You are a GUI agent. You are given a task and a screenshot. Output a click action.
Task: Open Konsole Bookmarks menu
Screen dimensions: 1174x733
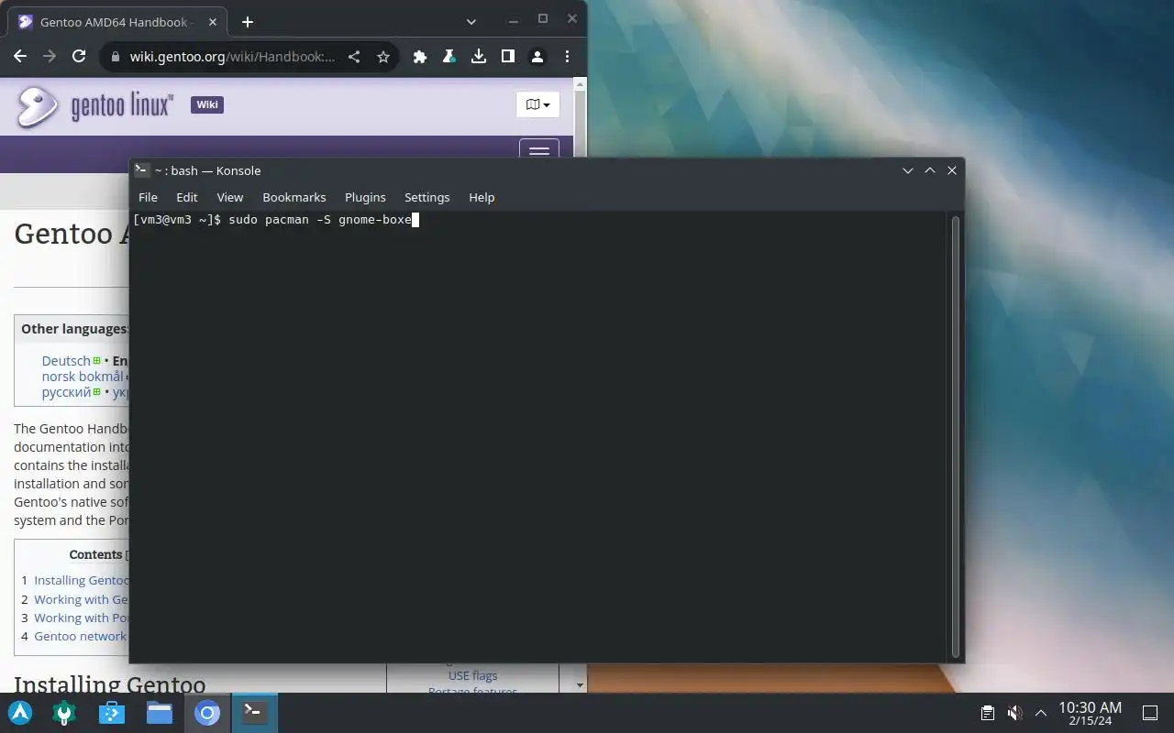(294, 197)
